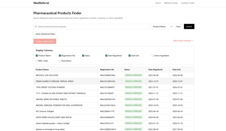Click date registered 2023-06-08
Image resolution: width=226 pixels, height=131 pixels.
153,75
